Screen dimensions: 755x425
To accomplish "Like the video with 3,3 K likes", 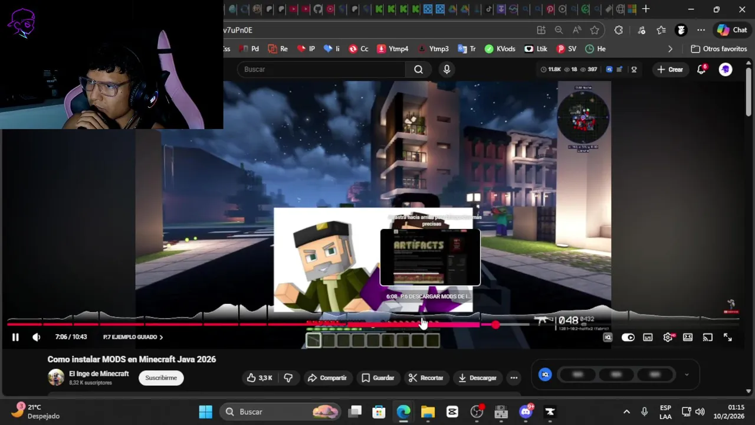I will click(x=260, y=378).
